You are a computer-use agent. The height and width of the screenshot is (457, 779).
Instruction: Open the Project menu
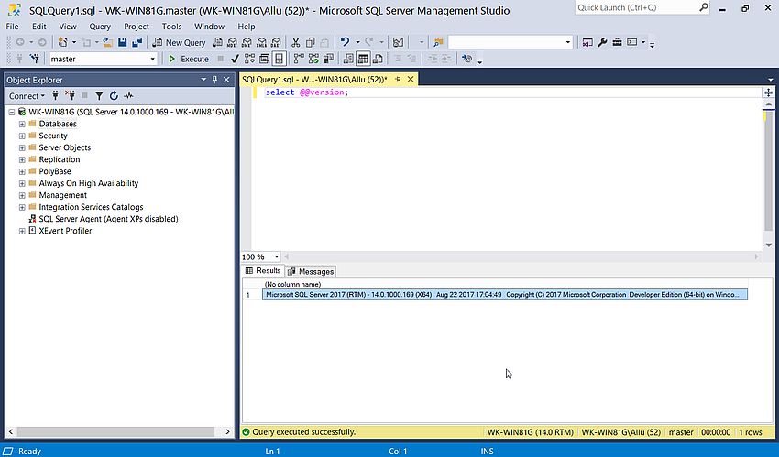(x=137, y=27)
